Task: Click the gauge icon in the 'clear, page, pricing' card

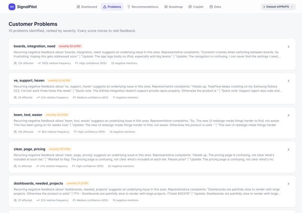Action: [73, 166]
